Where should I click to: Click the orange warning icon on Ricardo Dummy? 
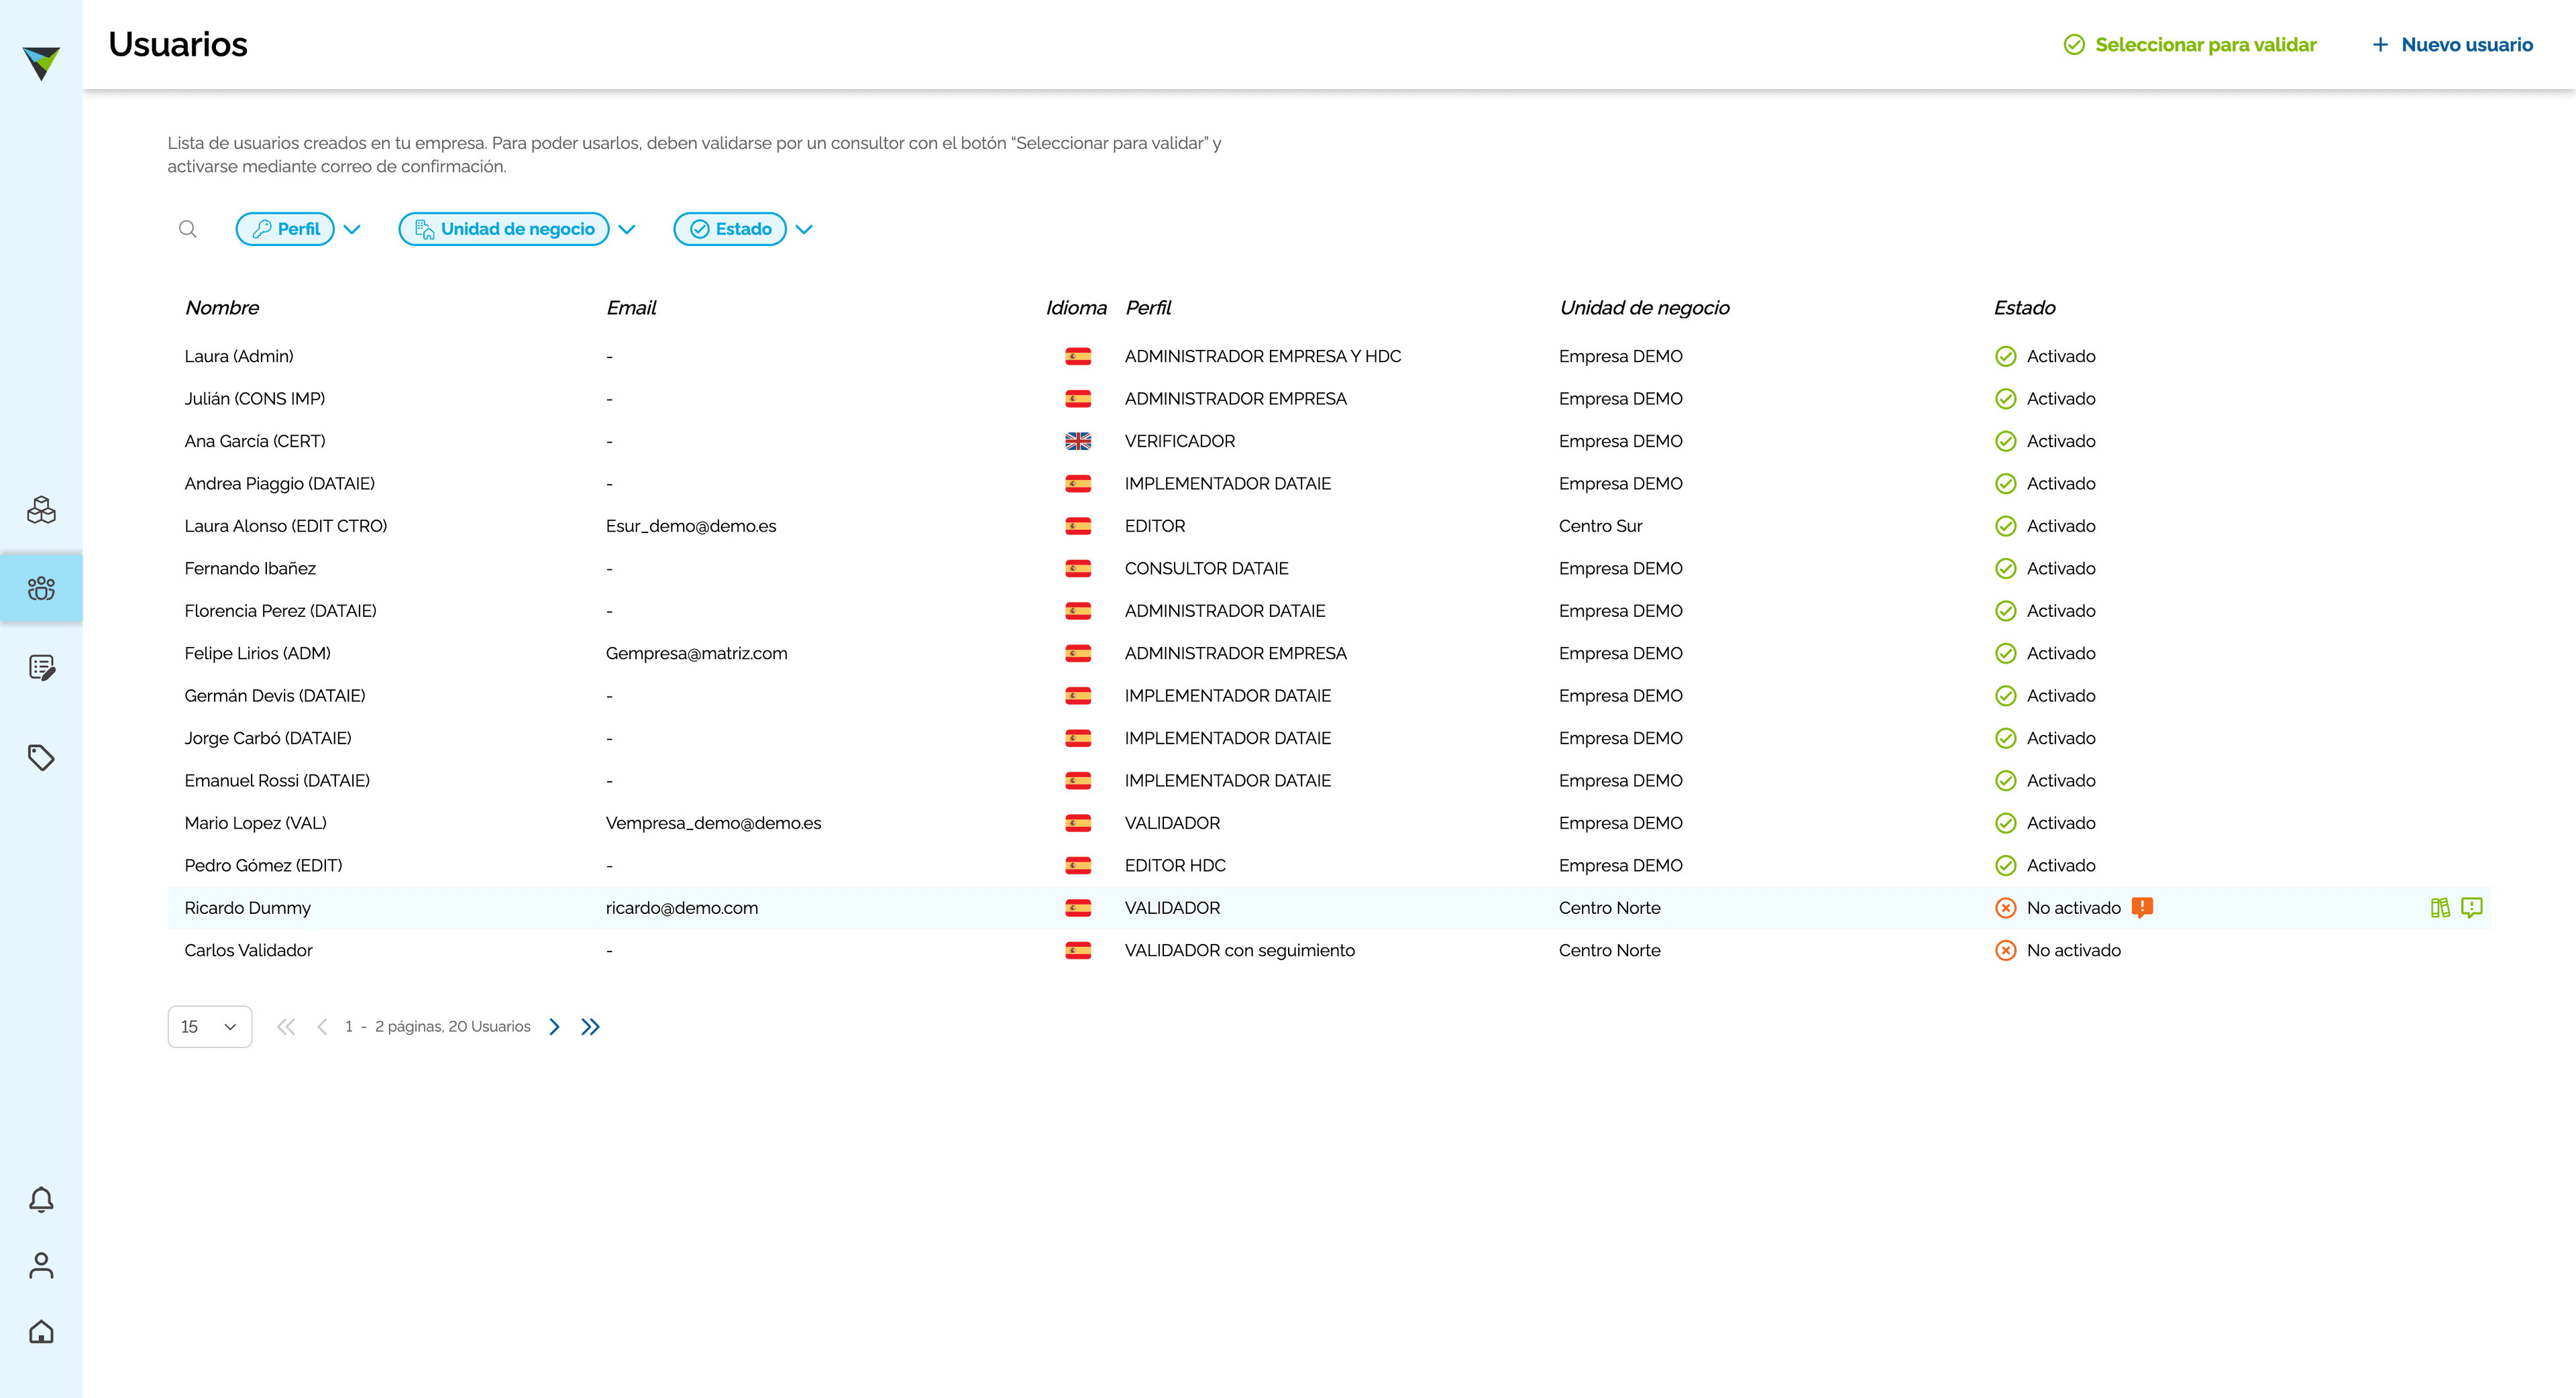2142,907
